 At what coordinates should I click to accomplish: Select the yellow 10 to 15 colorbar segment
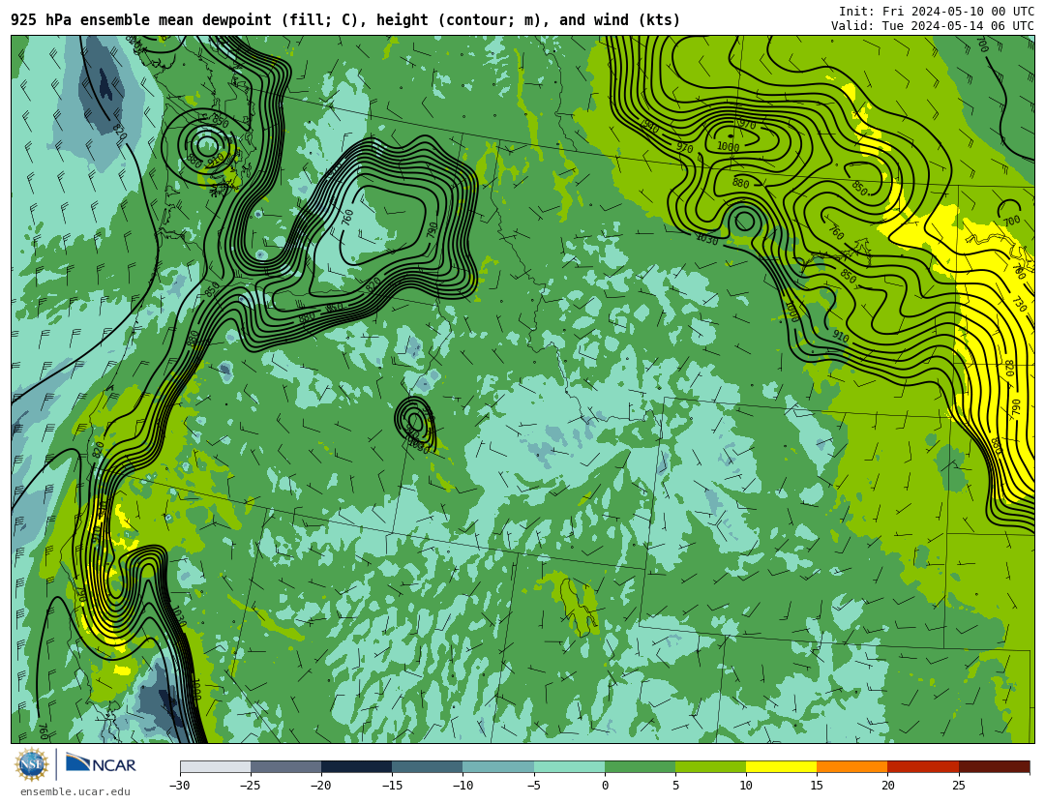coord(782,766)
